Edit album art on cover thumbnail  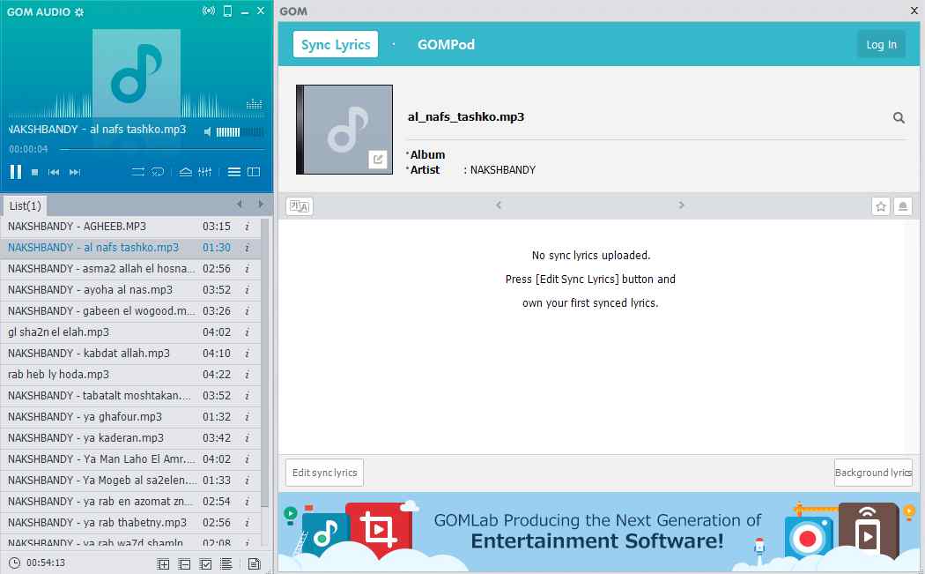tap(378, 160)
